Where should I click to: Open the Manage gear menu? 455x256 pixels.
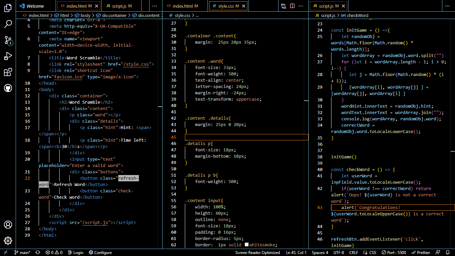click(x=8, y=241)
